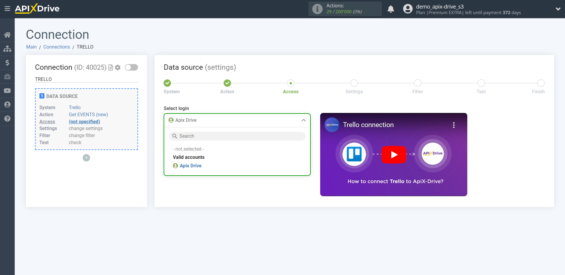Play the Trello connection video
Image resolution: width=565 pixels, height=275 pixels.
tap(394, 154)
